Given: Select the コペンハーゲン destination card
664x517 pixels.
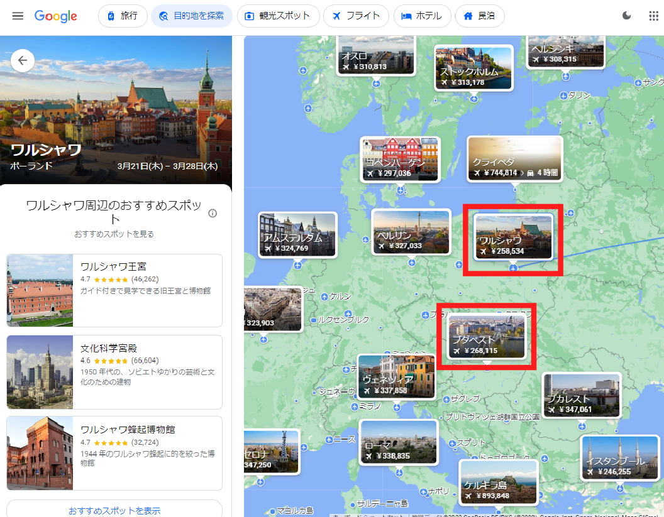Looking at the screenshot, I should click(x=400, y=160).
